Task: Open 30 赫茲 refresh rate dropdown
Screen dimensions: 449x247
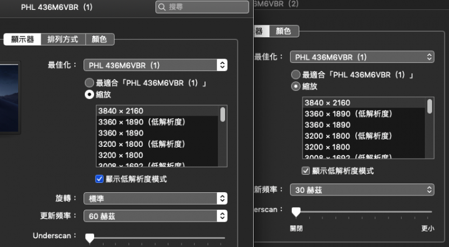Action: [x=362, y=190]
